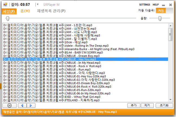The image size is (176, 117).
Task: Select '2AM - 사랑해 사랑해.mp3' row
Action: point(85,36)
